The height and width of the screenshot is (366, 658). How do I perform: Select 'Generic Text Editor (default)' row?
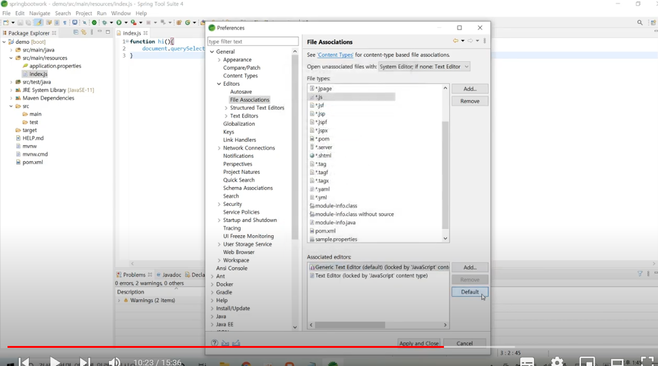click(379, 267)
